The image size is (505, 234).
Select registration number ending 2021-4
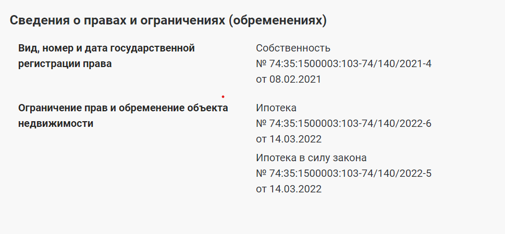click(343, 63)
